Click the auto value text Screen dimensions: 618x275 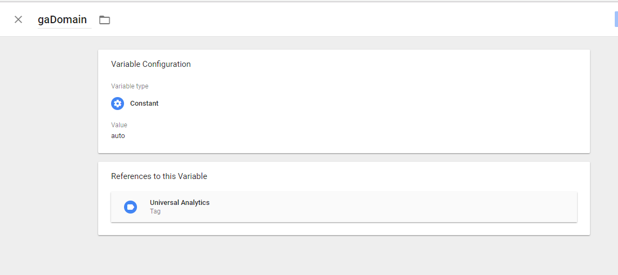click(x=118, y=136)
